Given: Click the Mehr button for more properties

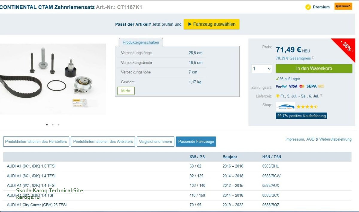Looking at the screenshot, I should point(126,91).
